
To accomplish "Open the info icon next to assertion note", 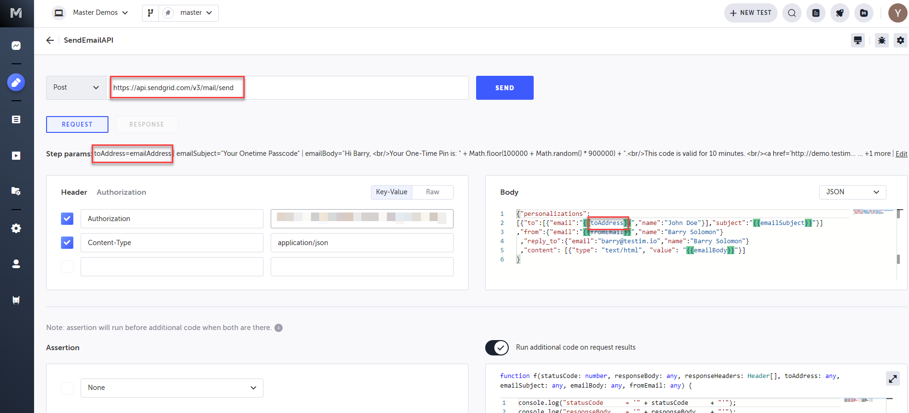I will (278, 328).
